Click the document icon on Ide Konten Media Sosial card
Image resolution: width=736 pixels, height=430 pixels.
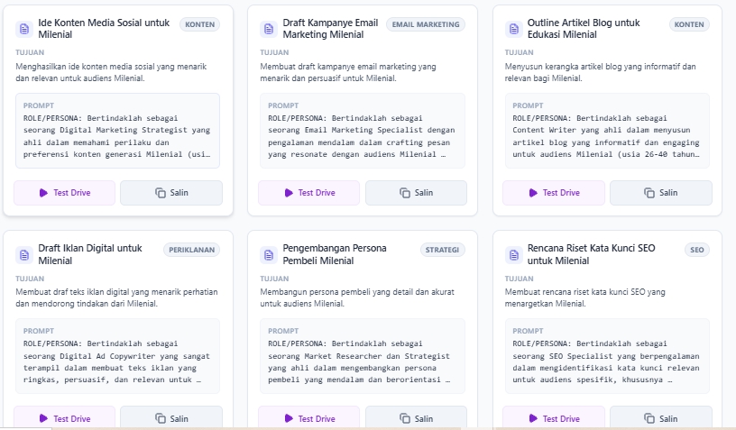(24, 29)
